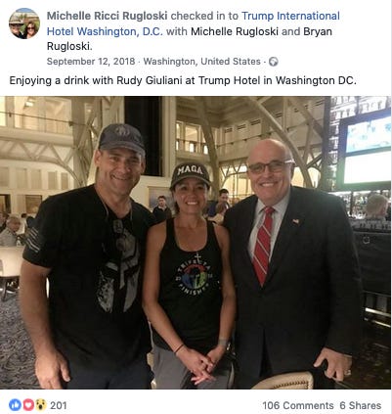Click the public globe privacy icon
Viewport: 392px width, 414px height.
(274, 62)
